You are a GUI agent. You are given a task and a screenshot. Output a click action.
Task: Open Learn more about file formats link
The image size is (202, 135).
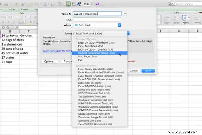pyautogui.click(x=58, y=51)
